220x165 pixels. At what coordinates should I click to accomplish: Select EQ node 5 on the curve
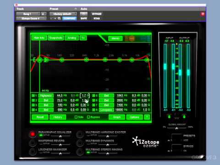click(105, 60)
